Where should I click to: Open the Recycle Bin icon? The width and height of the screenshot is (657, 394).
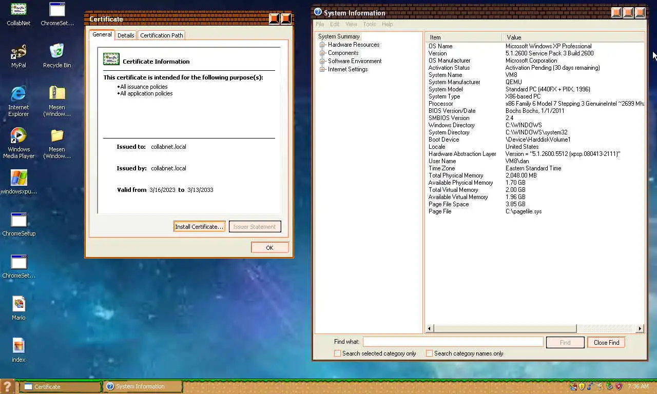57,56
